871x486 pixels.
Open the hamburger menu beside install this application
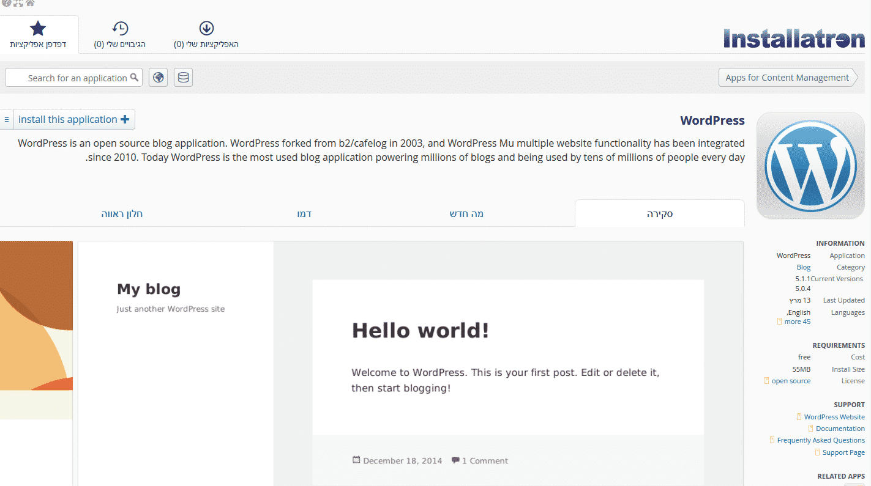pyautogui.click(x=6, y=119)
